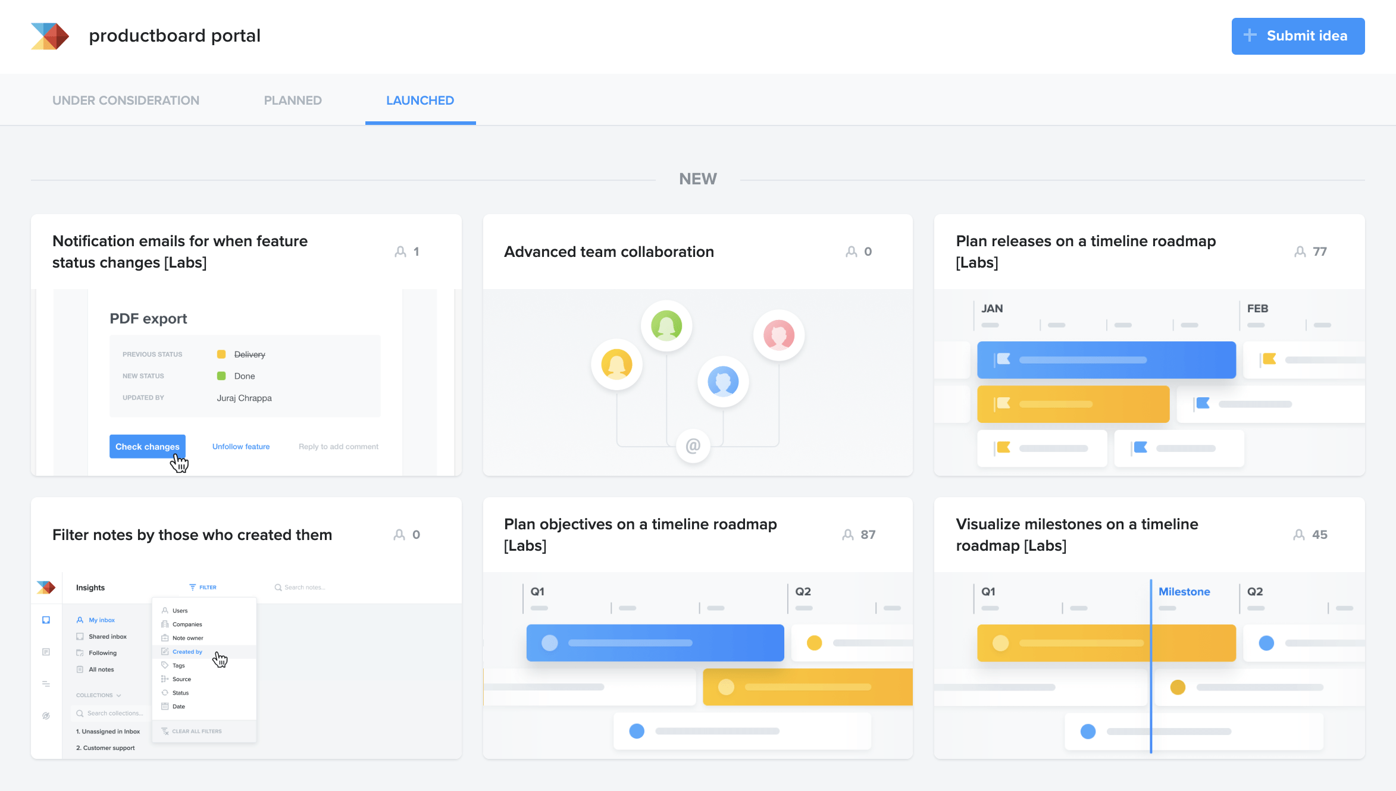Click the Tags icon in the filter menu
Screen dimensions: 1396x791
click(x=165, y=665)
